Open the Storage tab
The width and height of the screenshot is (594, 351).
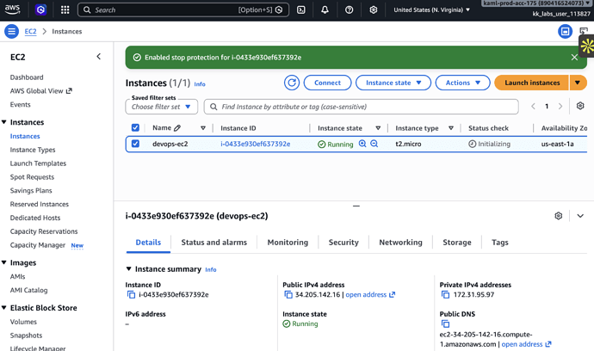point(457,243)
